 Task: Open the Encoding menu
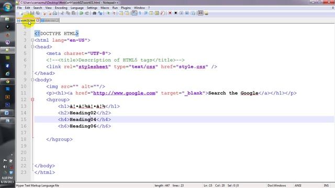[x=61, y=8]
